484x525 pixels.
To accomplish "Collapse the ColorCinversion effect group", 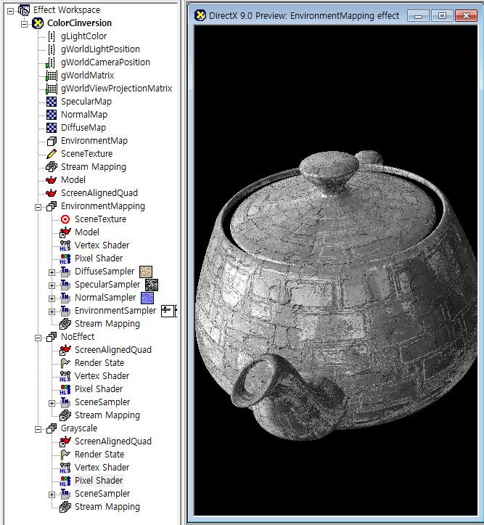I will point(24,24).
